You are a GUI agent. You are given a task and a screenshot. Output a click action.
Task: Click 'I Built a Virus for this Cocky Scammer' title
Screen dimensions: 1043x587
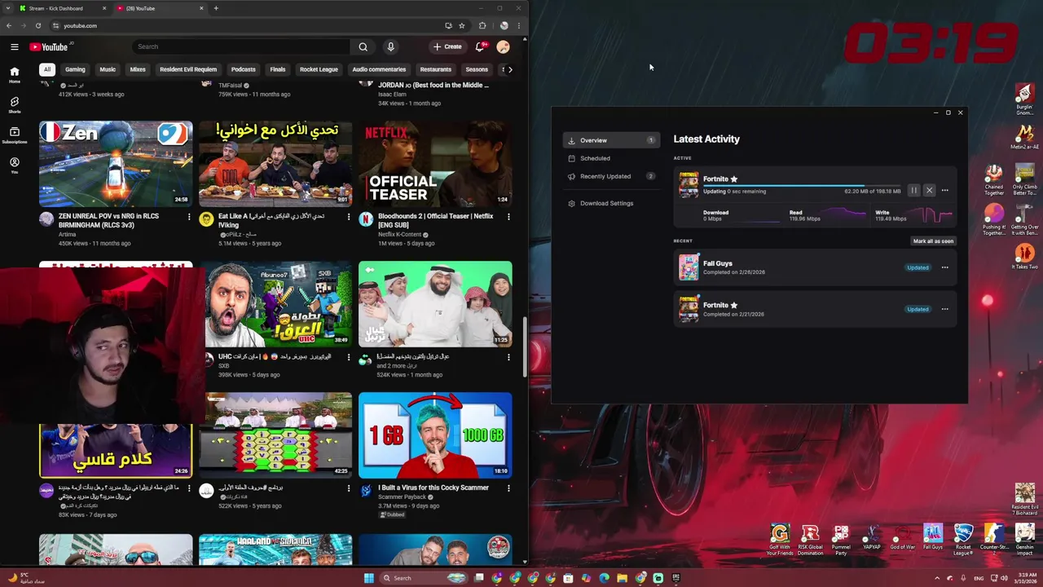click(x=433, y=488)
